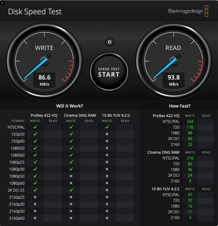
Task: Open the settings gear icon
Action: [109, 42]
